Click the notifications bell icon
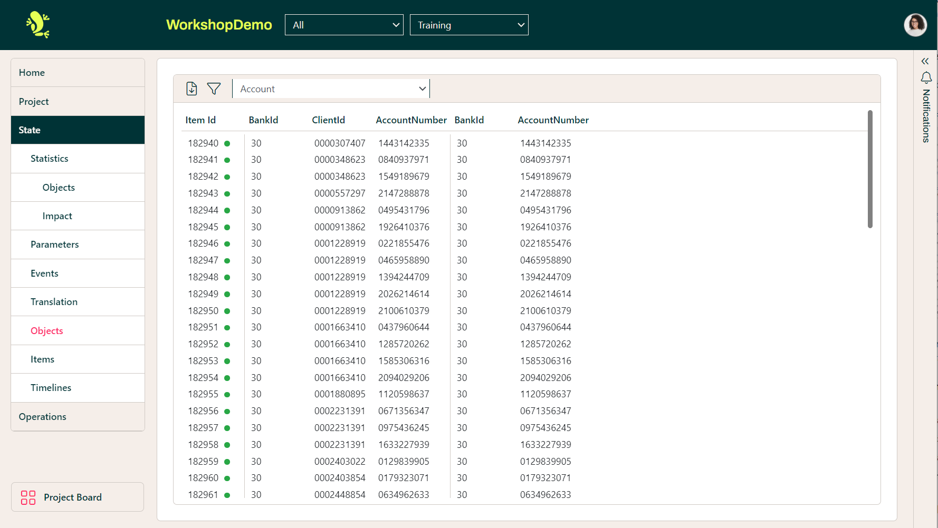This screenshot has height=528, width=938. click(926, 78)
